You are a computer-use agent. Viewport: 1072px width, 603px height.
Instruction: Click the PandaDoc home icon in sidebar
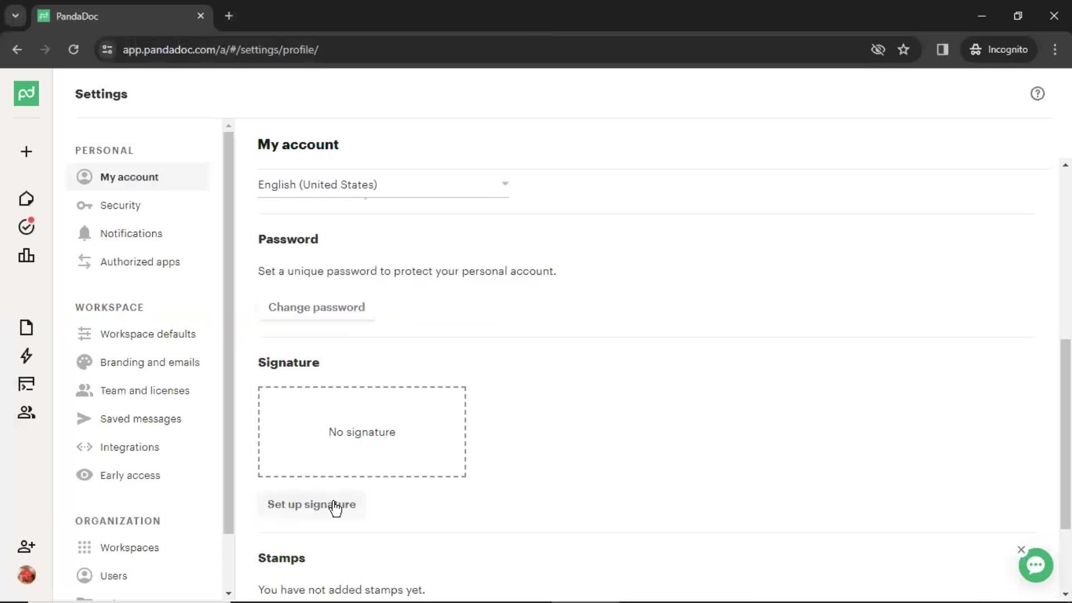(x=26, y=93)
